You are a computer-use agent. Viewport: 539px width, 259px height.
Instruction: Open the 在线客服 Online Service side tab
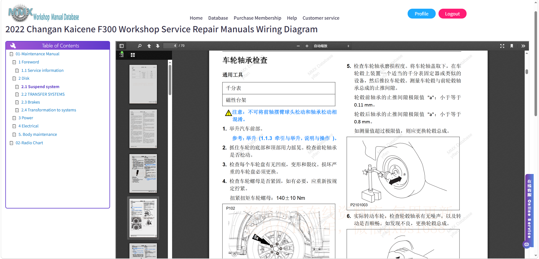529,209
